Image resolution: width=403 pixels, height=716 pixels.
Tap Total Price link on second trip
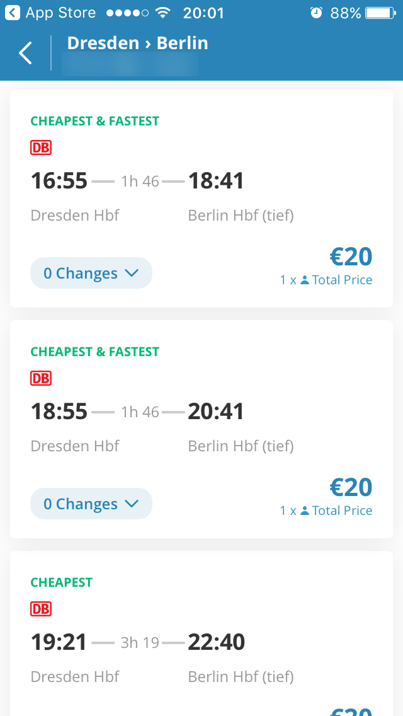point(342,511)
